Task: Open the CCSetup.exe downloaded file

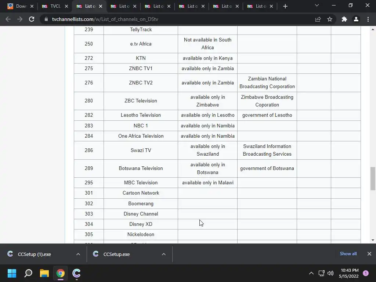Action: tap(116, 254)
